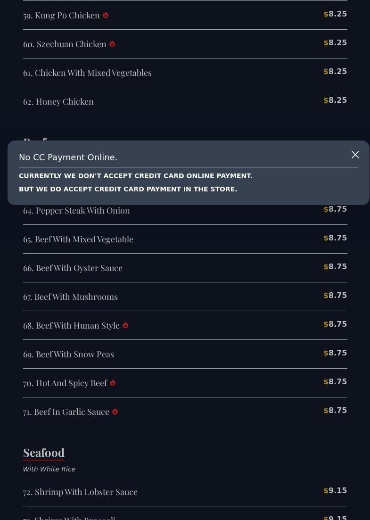This screenshot has height=520, width=370.
Task: Click the No CC Payment Online title
Action: (68, 157)
